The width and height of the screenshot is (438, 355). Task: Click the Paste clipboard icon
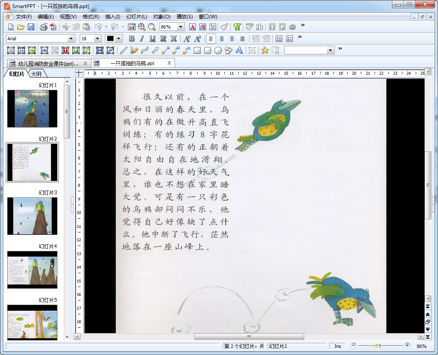coord(86,27)
